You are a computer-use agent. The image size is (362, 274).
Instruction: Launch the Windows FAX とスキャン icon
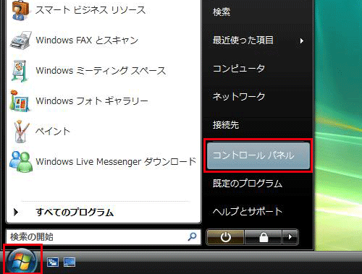(20, 40)
